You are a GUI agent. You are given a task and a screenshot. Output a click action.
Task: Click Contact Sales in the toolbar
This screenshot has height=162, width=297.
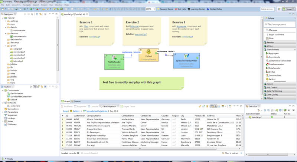click(x=214, y=9)
